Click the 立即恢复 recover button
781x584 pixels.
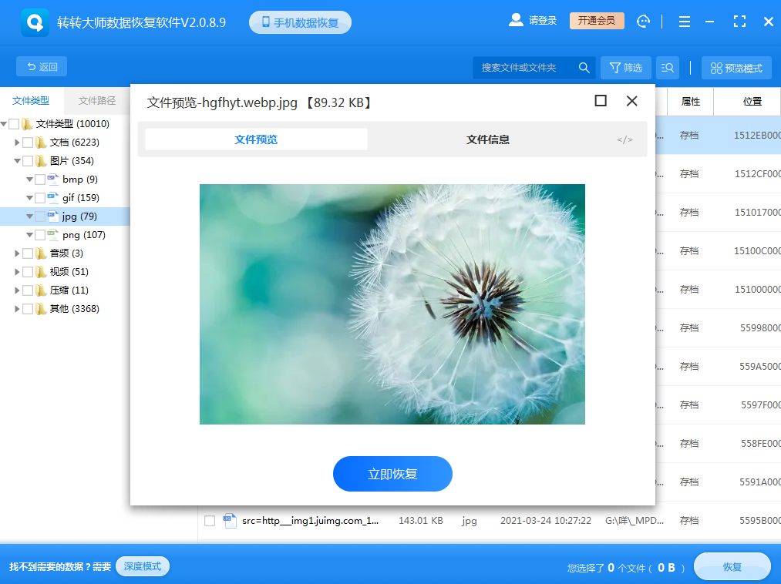click(392, 474)
